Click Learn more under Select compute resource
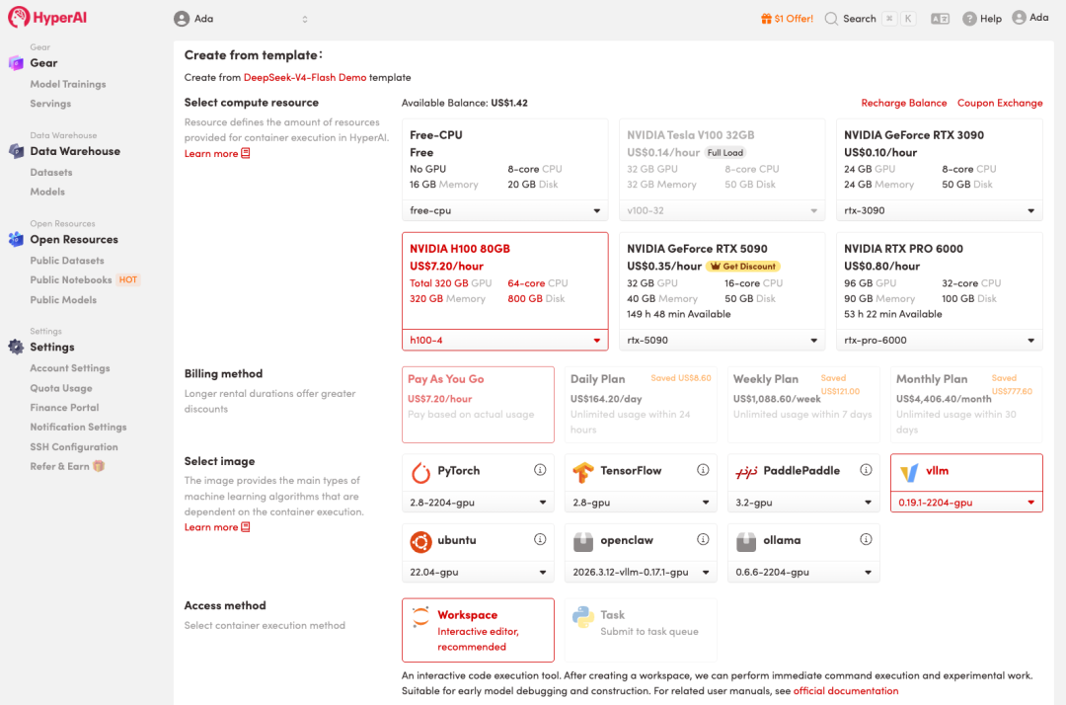The image size is (1066, 705). 217,154
